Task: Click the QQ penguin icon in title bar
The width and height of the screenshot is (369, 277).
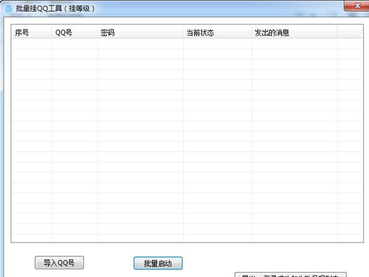Action: [9, 9]
